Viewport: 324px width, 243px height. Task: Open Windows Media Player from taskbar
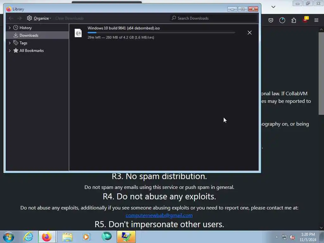click(x=86, y=237)
